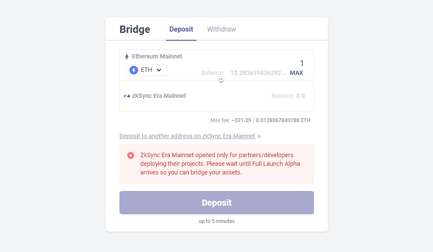Viewport: 433px width, 252px height.
Task: Click the swap networks icon between the fields
Action: (x=221, y=81)
